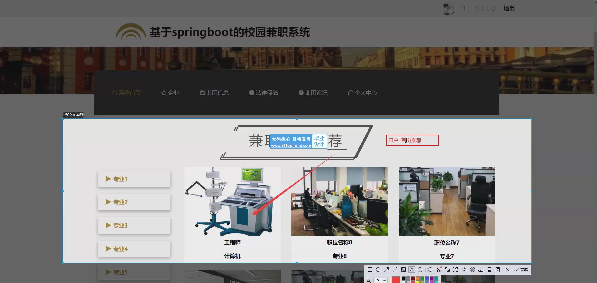Start screen recording
Viewport: 597px width, 283px height.
coord(472,270)
